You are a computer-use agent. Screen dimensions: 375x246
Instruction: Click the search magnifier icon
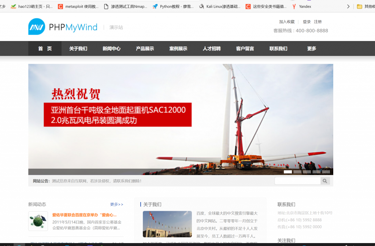coord(325,181)
